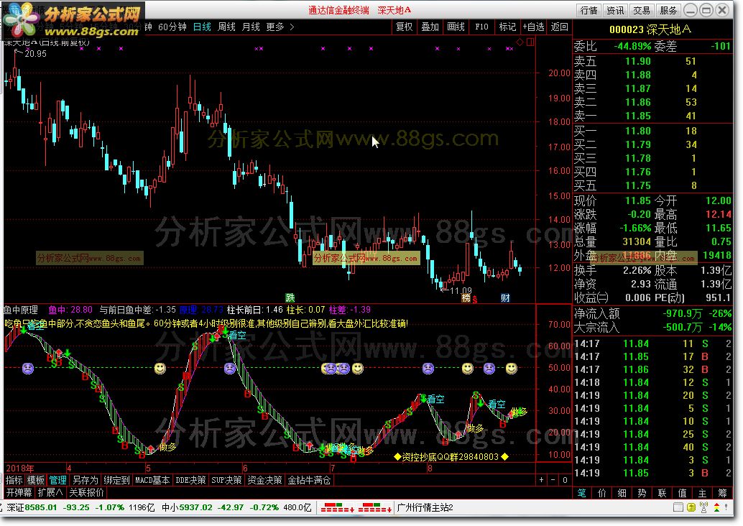Viewport: 743px width, 526px height.
Task: Click the green 跌 marker on the price chart
Action: point(290,297)
